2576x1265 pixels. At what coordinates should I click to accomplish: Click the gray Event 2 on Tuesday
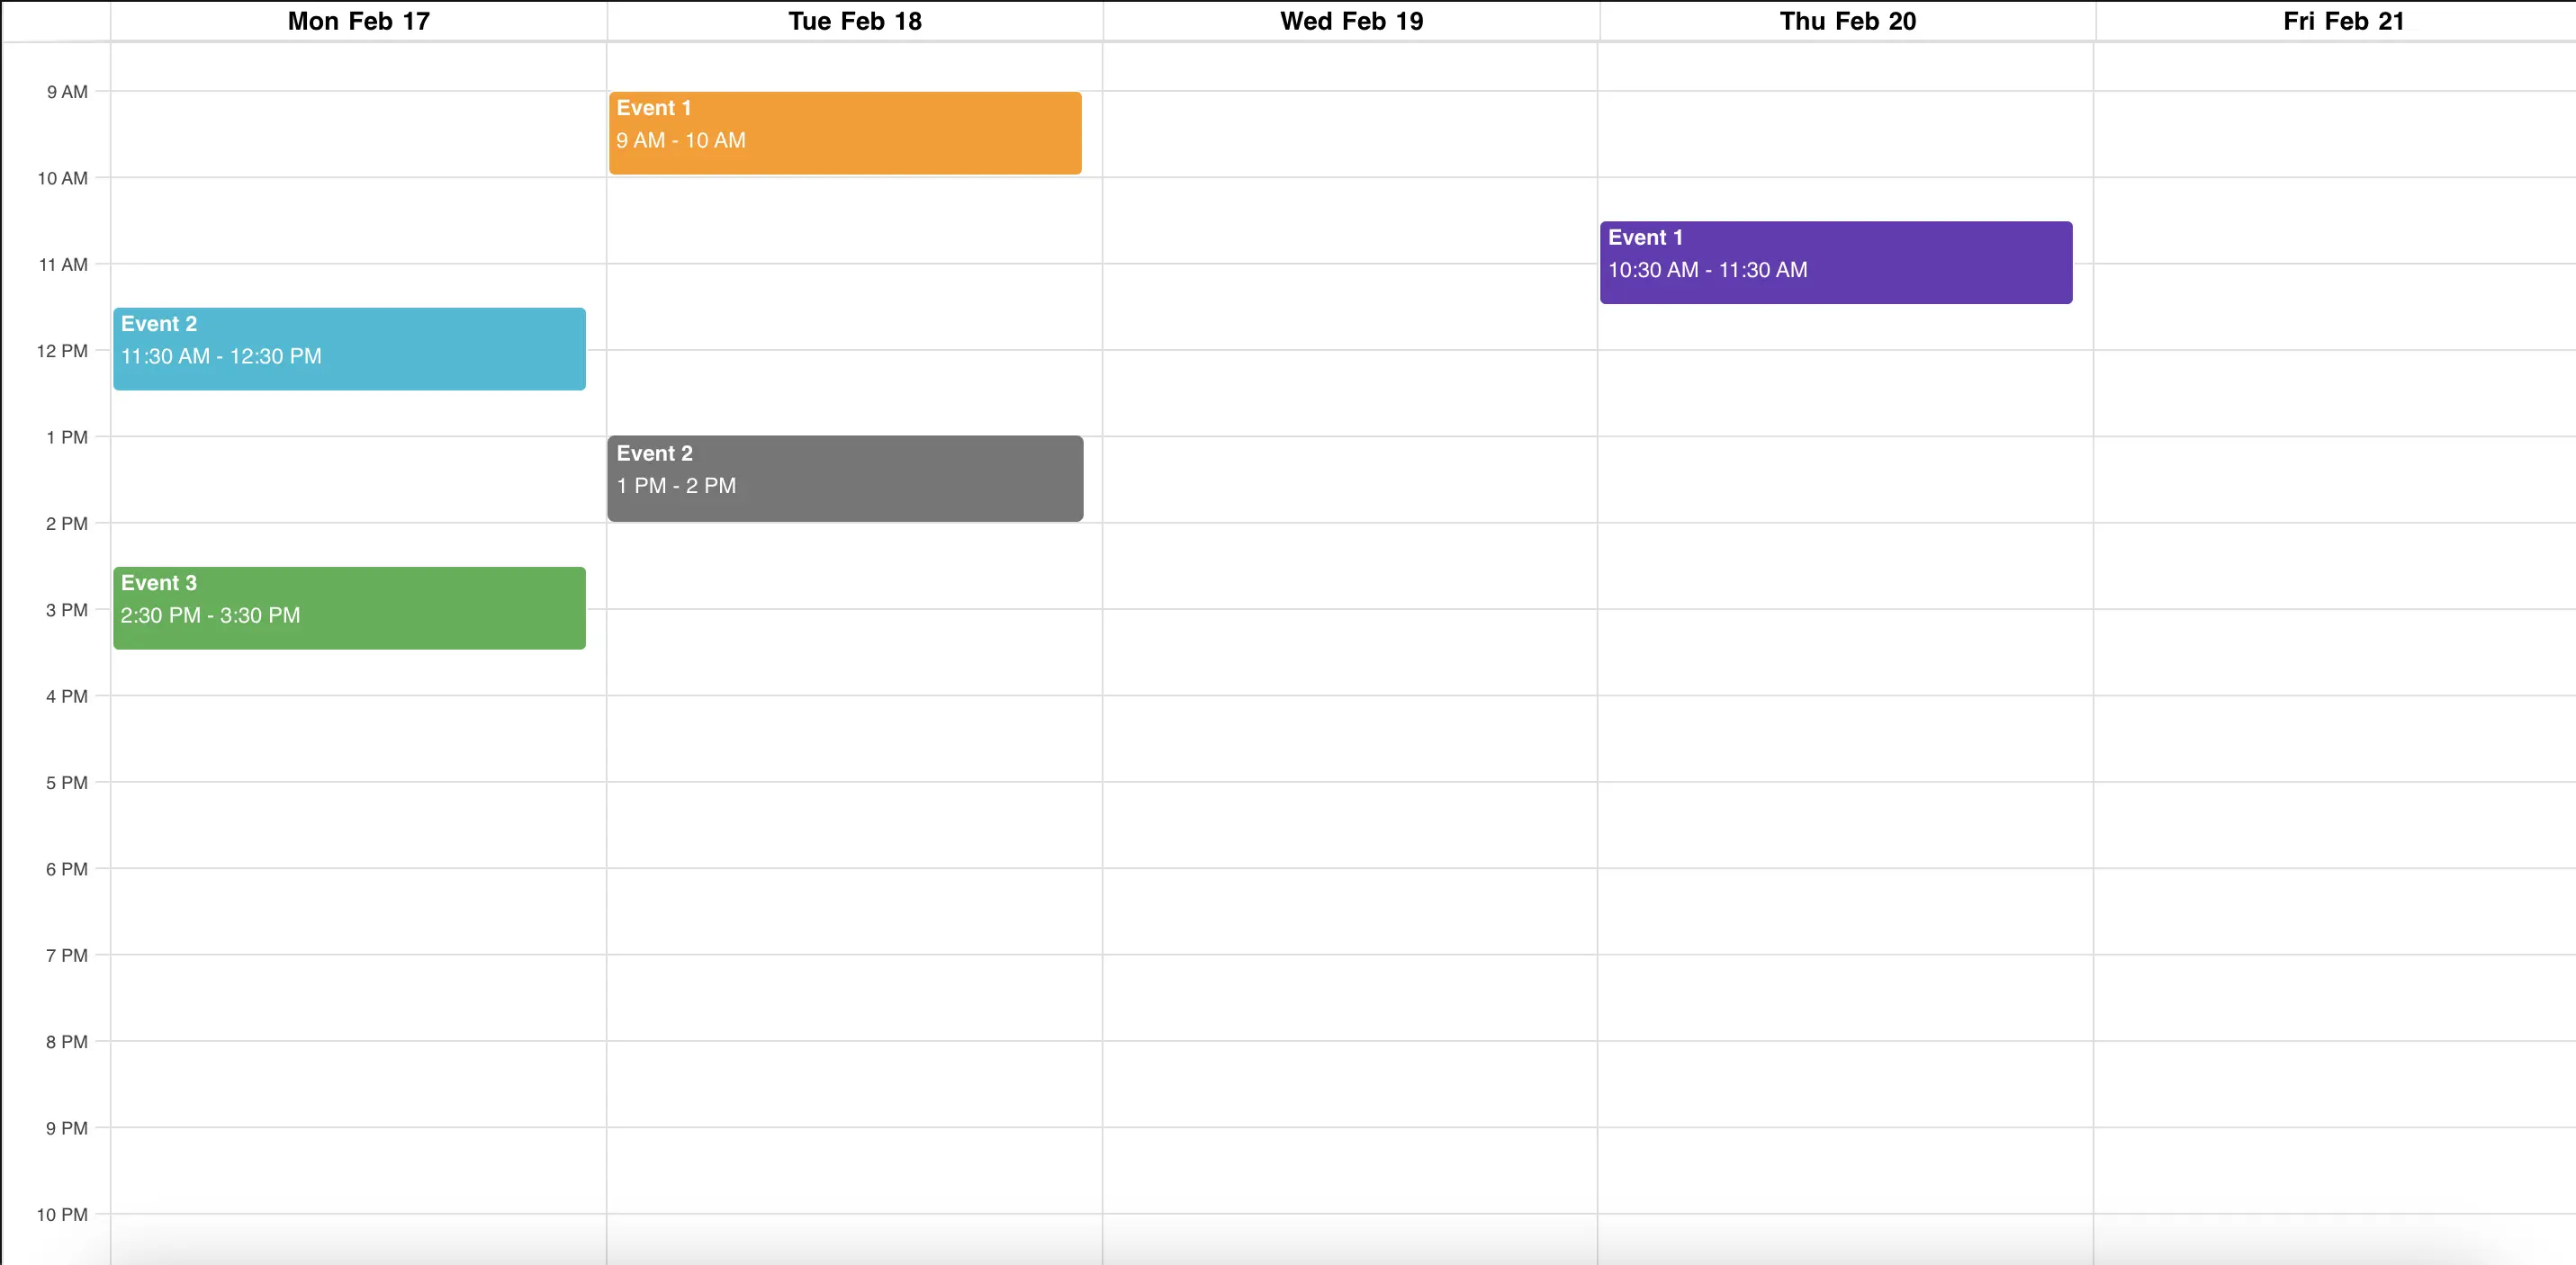[845, 478]
